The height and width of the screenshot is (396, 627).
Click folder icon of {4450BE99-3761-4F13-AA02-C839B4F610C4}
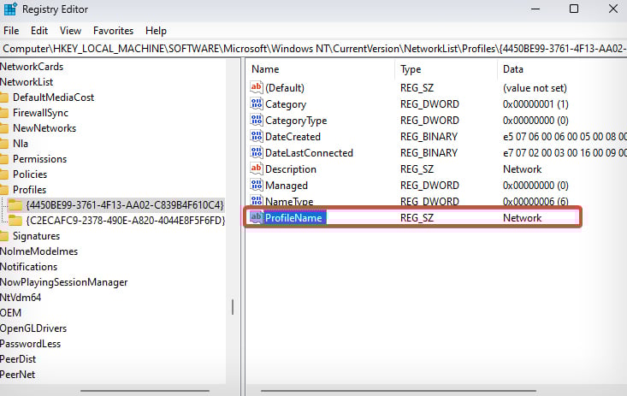pos(15,205)
